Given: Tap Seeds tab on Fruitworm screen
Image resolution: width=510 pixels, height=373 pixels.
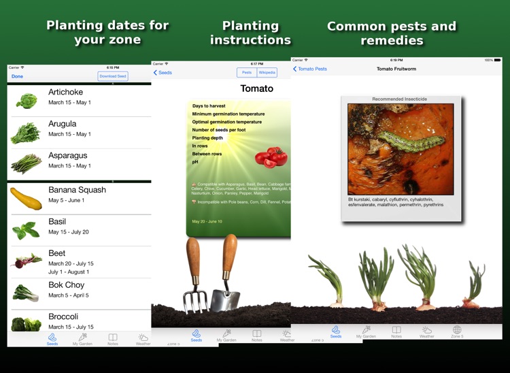Looking at the screenshot, I should [336, 331].
